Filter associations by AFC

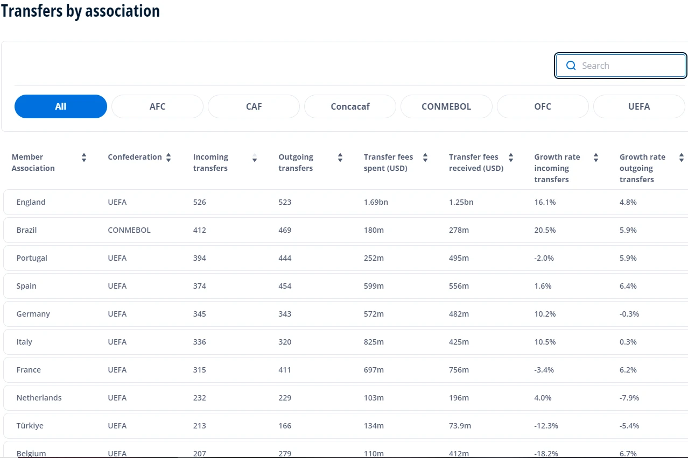157,106
